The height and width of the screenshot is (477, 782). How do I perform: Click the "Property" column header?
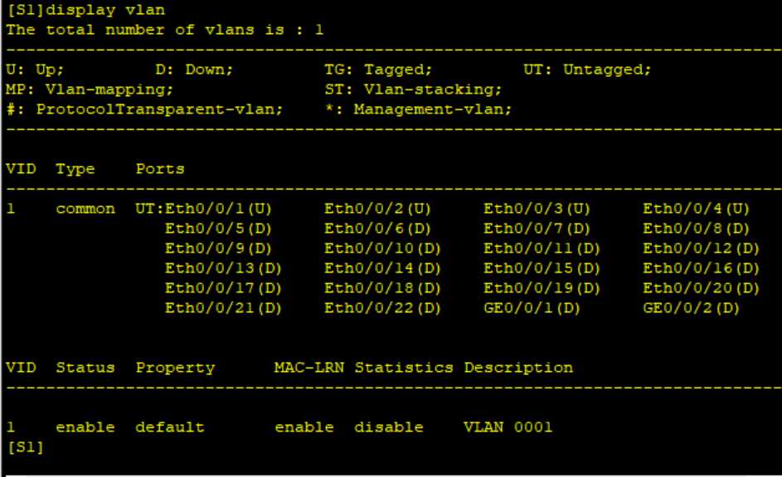pos(176,367)
